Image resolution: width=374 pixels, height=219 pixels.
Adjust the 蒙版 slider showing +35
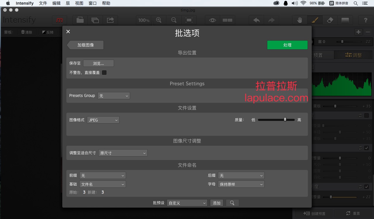point(340,106)
